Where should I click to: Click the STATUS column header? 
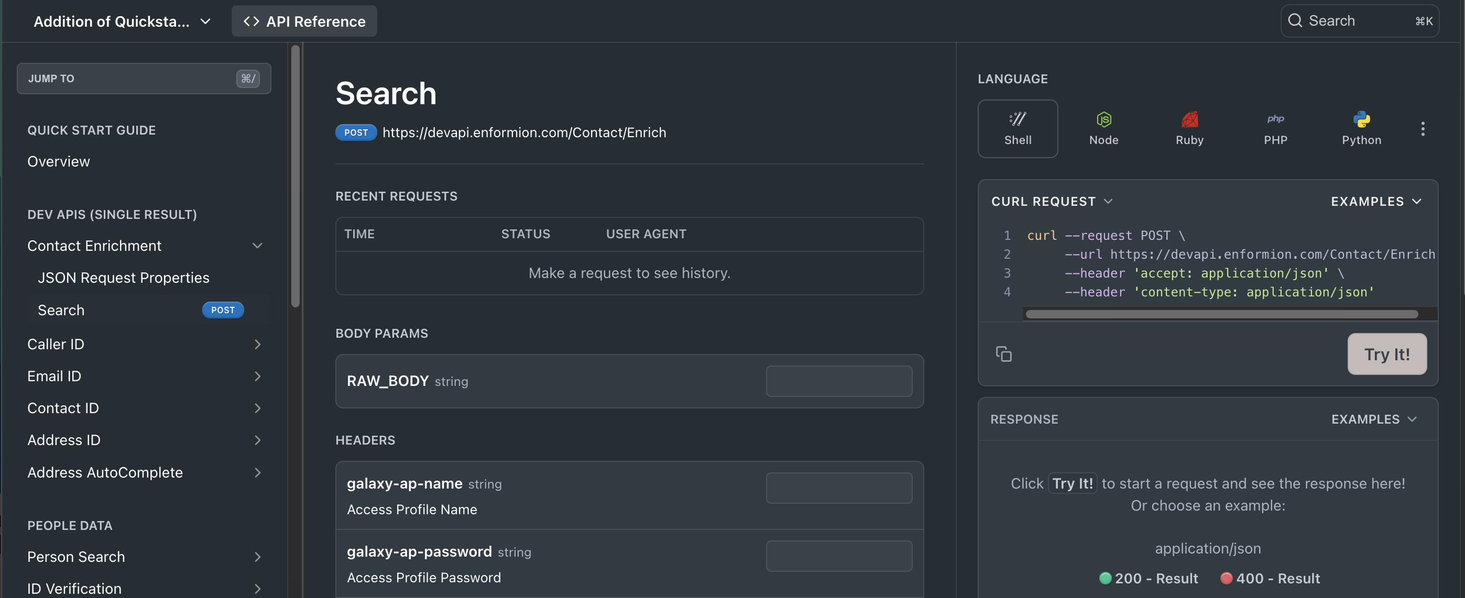click(526, 234)
